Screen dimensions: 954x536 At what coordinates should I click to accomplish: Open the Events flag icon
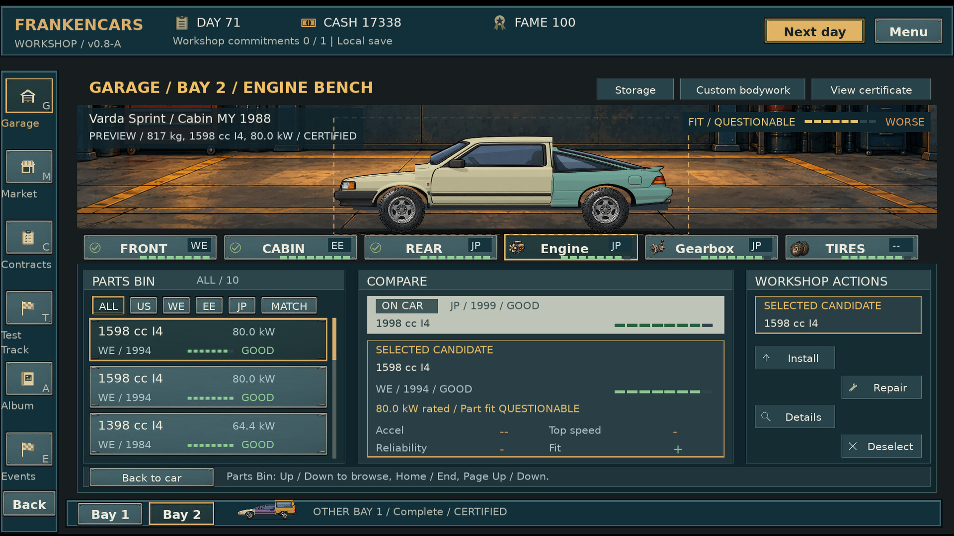pos(29,450)
